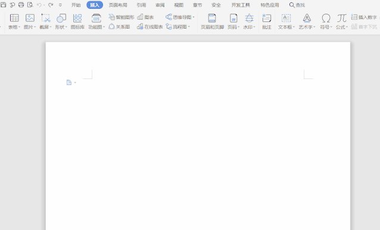Expand the 思维导图 dropdown arrow
Screen dimensions: 380x230
coord(194,17)
